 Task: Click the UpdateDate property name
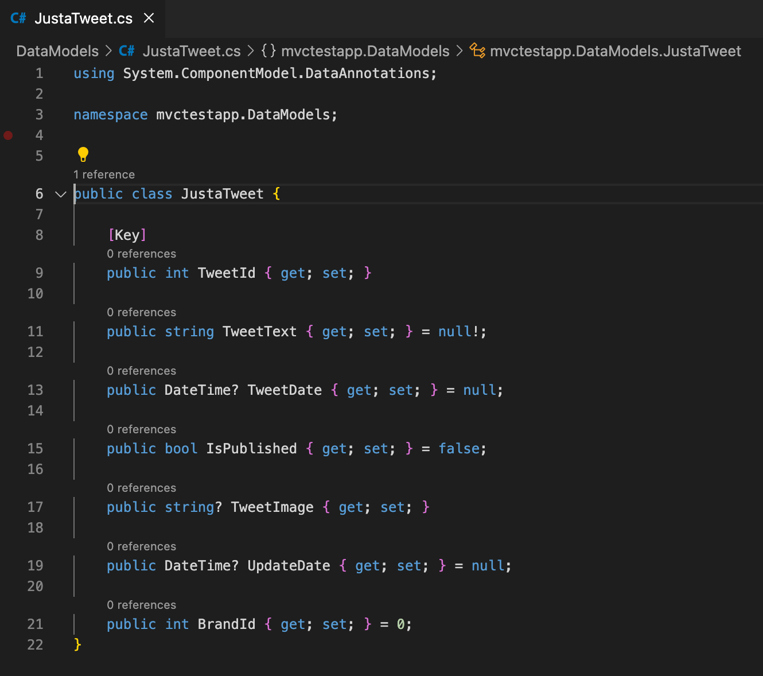point(289,566)
